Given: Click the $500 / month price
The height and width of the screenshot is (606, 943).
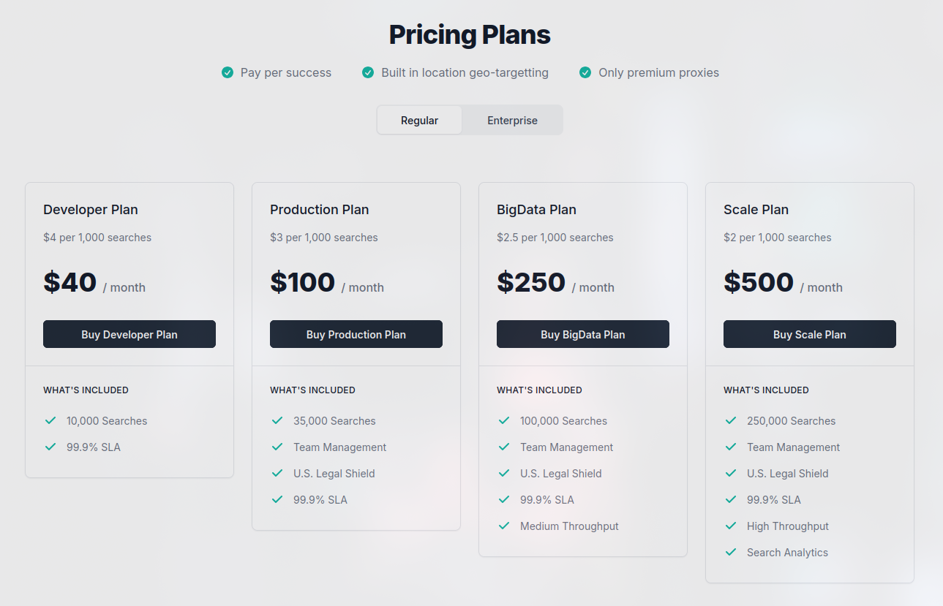Looking at the screenshot, I should tap(782, 283).
